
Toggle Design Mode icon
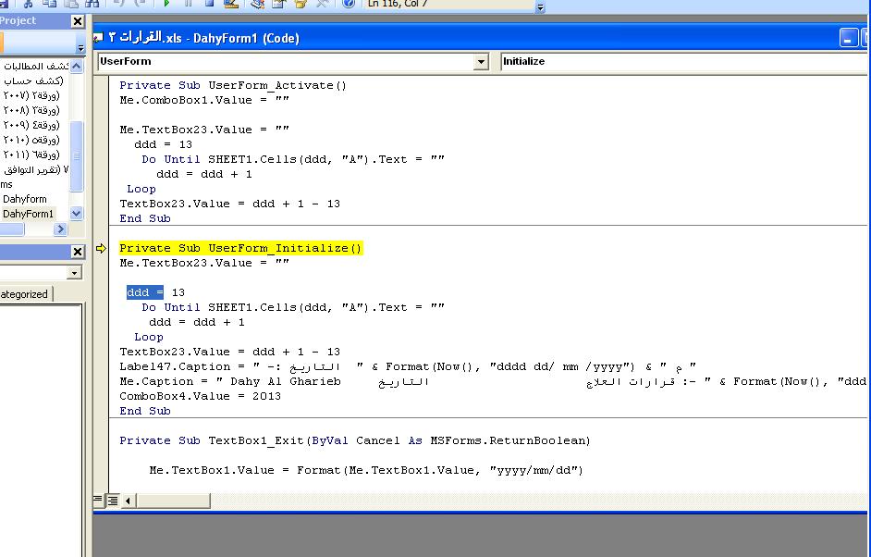(x=231, y=4)
